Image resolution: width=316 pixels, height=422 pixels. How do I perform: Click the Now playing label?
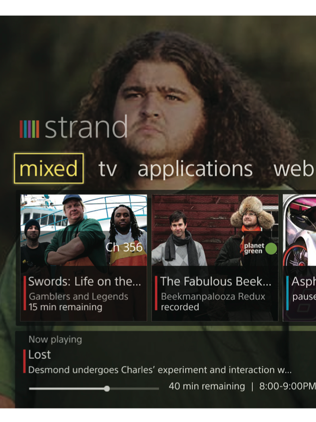click(55, 339)
